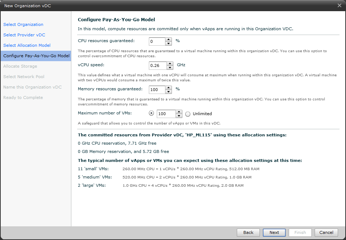The height and width of the screenshot is (240, 346).
Task: Decrease vCPU speed with down arrow
Action: pos(170,67)
